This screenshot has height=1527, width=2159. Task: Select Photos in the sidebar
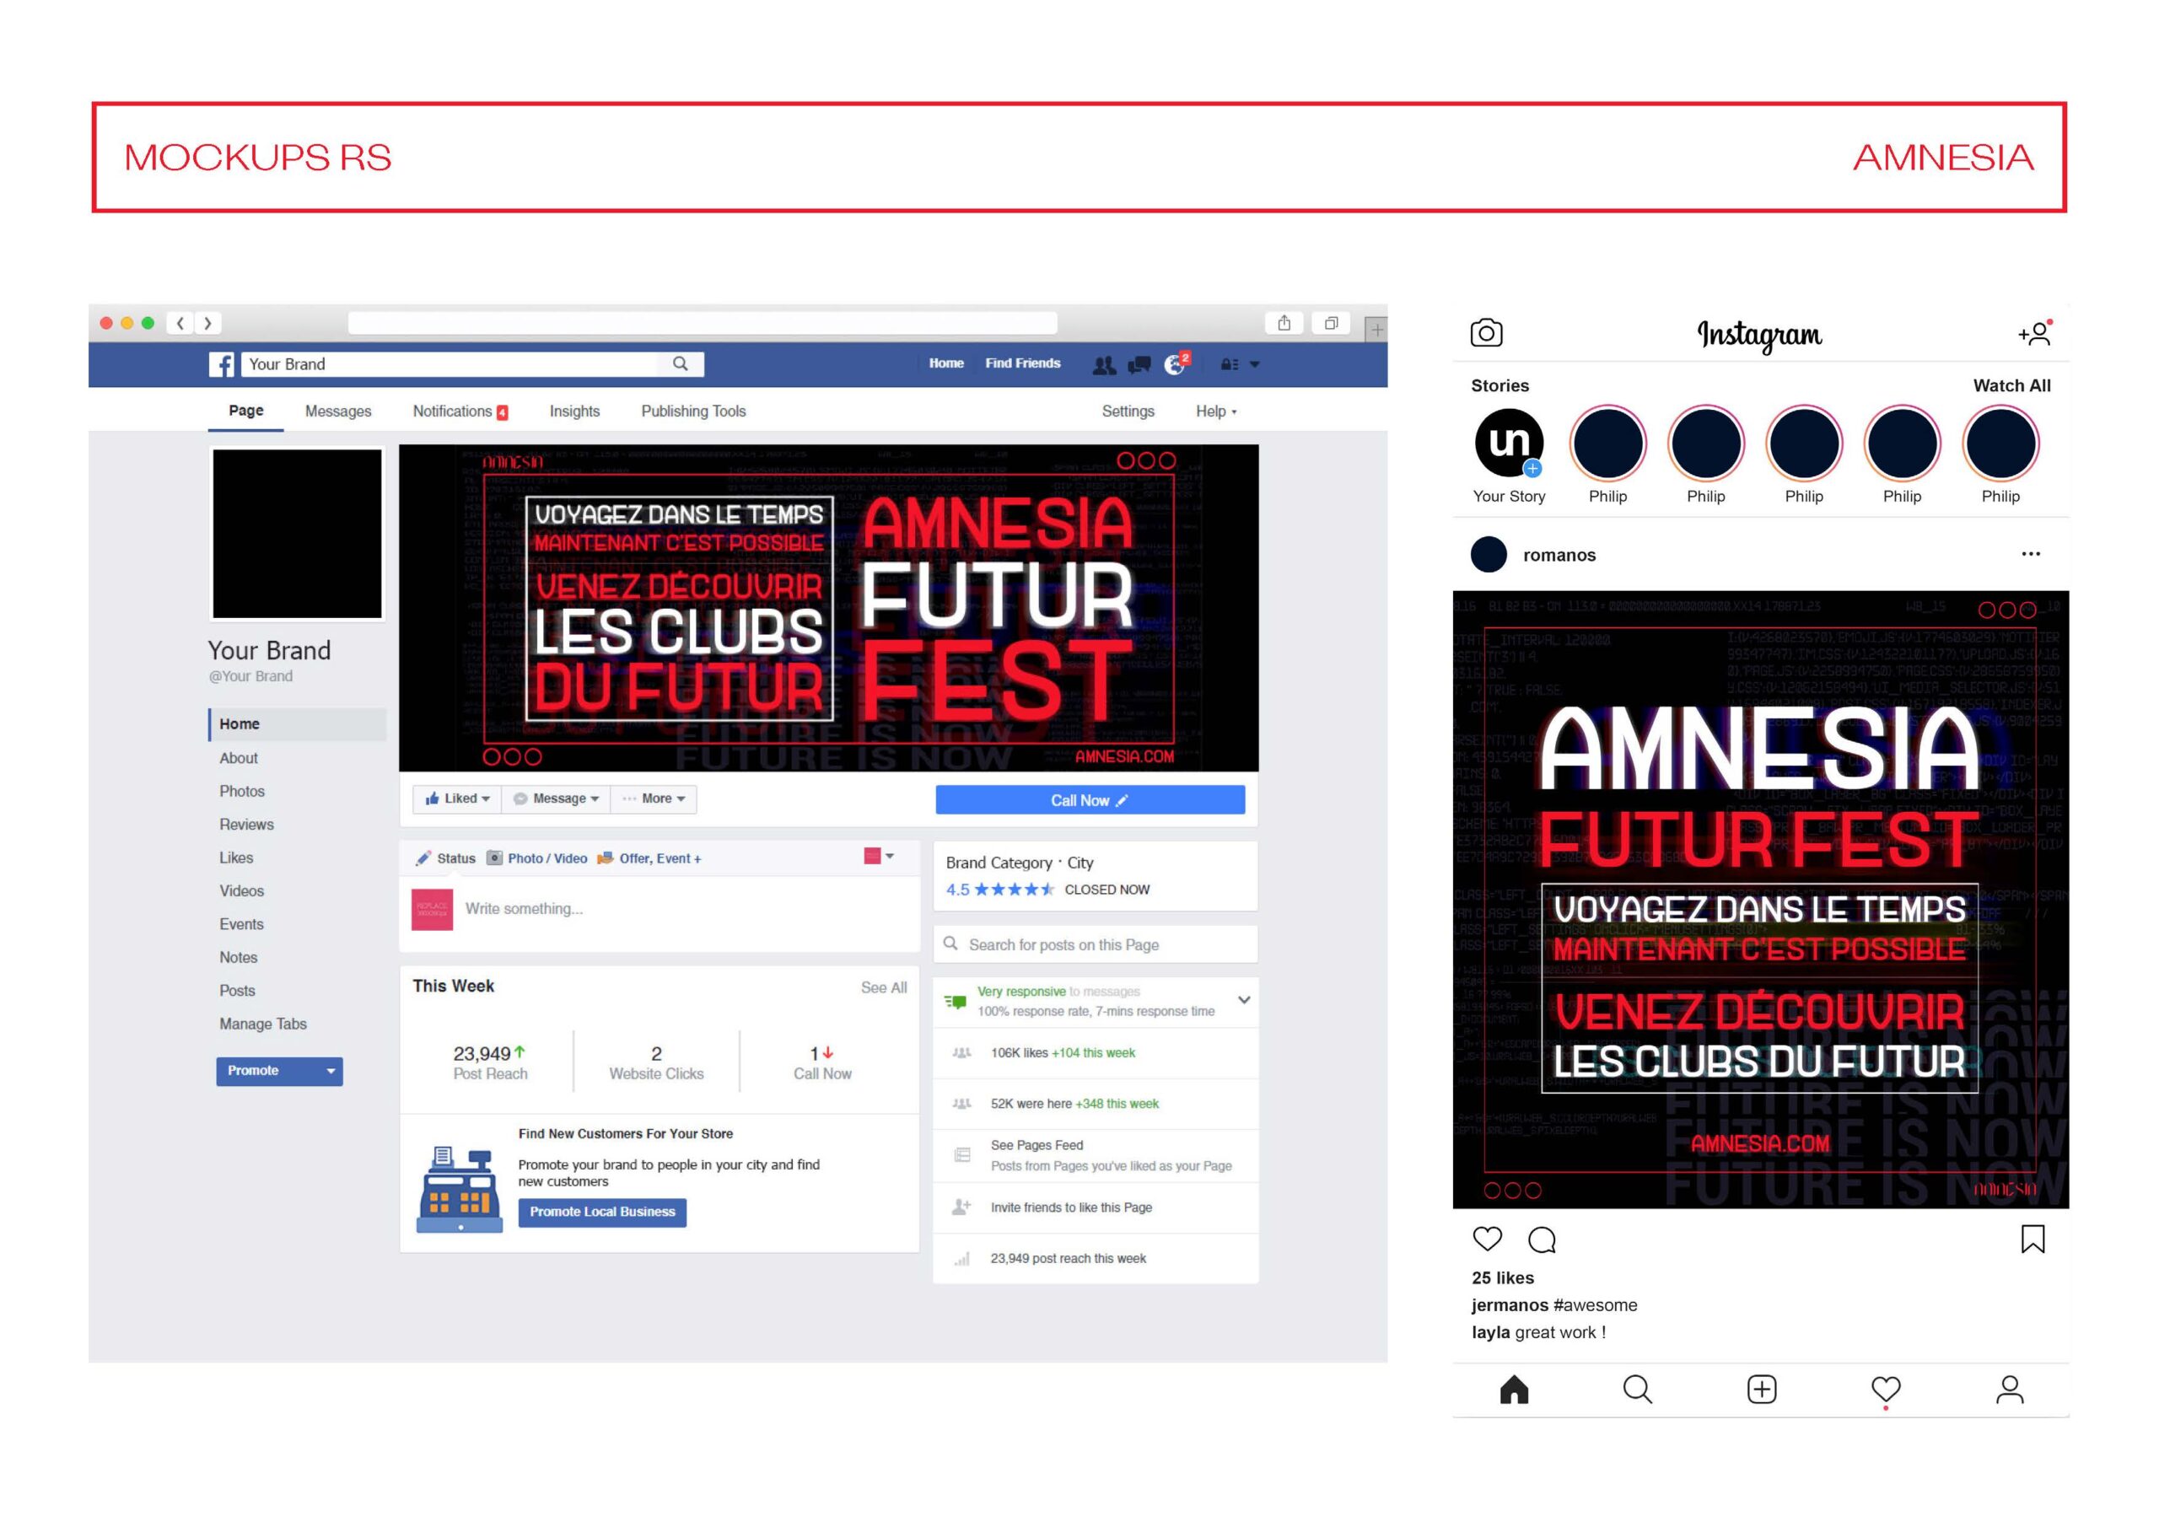click(242, 792)
